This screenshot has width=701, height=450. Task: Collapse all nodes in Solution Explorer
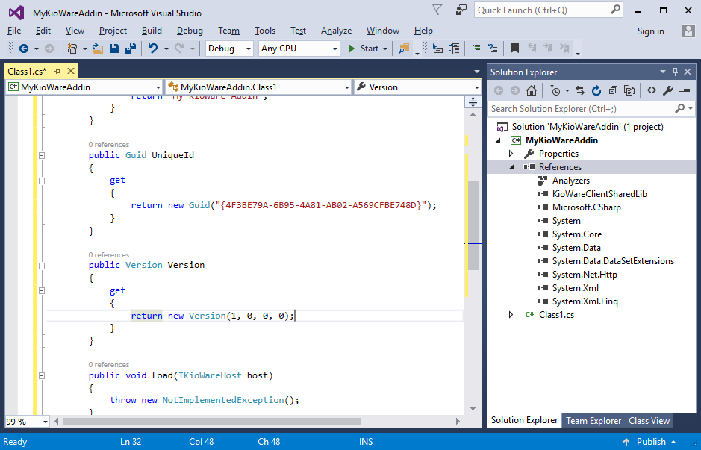coord(613,91)
